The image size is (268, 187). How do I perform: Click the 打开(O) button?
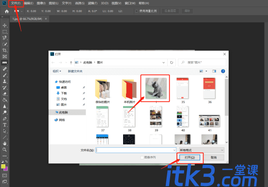click(189, 157)
